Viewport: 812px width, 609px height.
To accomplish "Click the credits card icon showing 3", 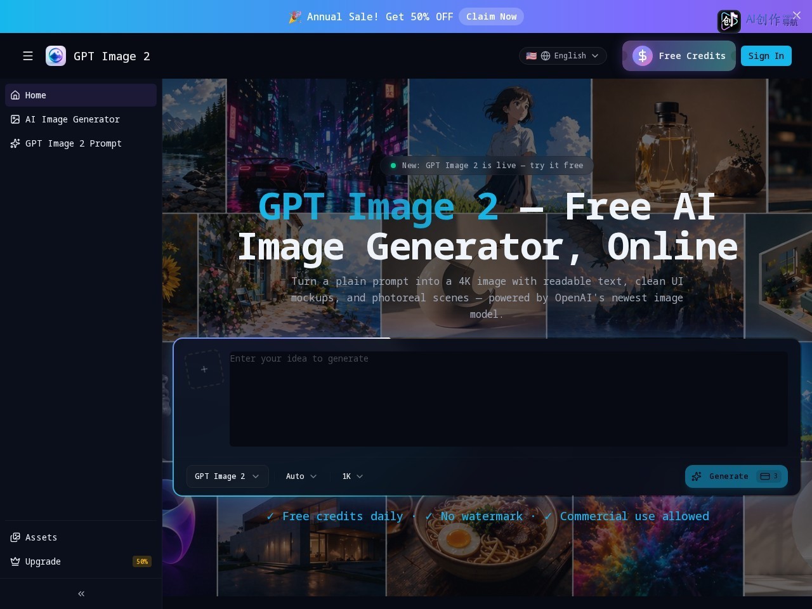I will click(765, 476).
